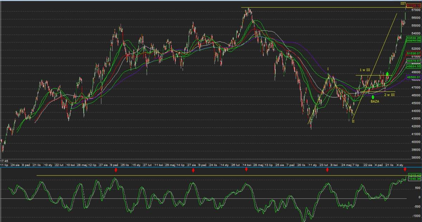This screenshot has width=422, height=222.
Task: Click the "4 sty" date on the time axis
Action: tap(400, 165)
